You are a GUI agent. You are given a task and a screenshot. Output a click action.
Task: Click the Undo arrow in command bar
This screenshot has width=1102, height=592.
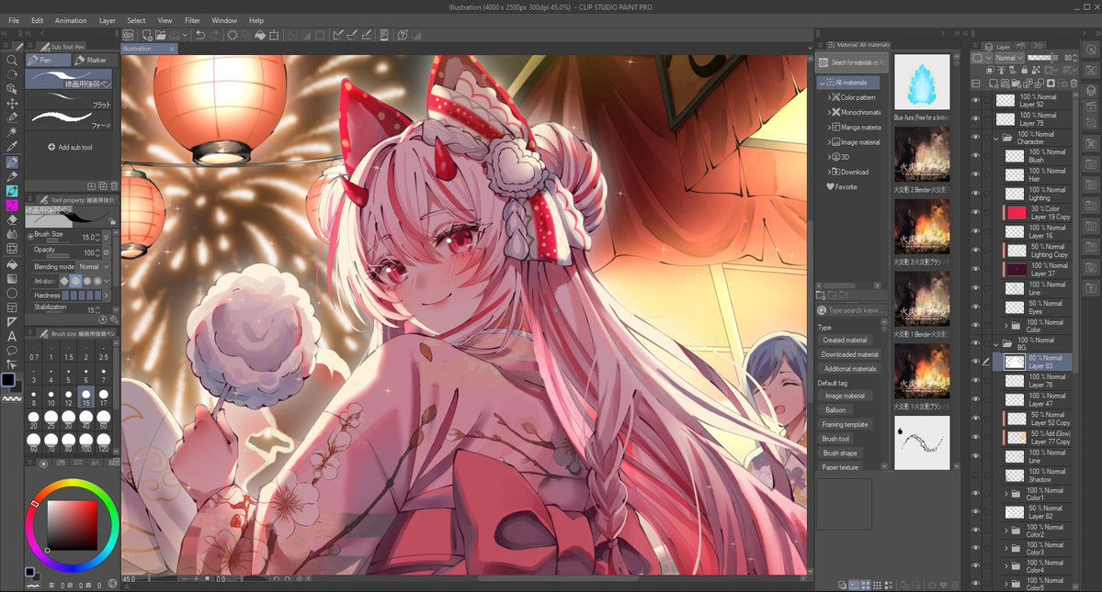[200, 34]
